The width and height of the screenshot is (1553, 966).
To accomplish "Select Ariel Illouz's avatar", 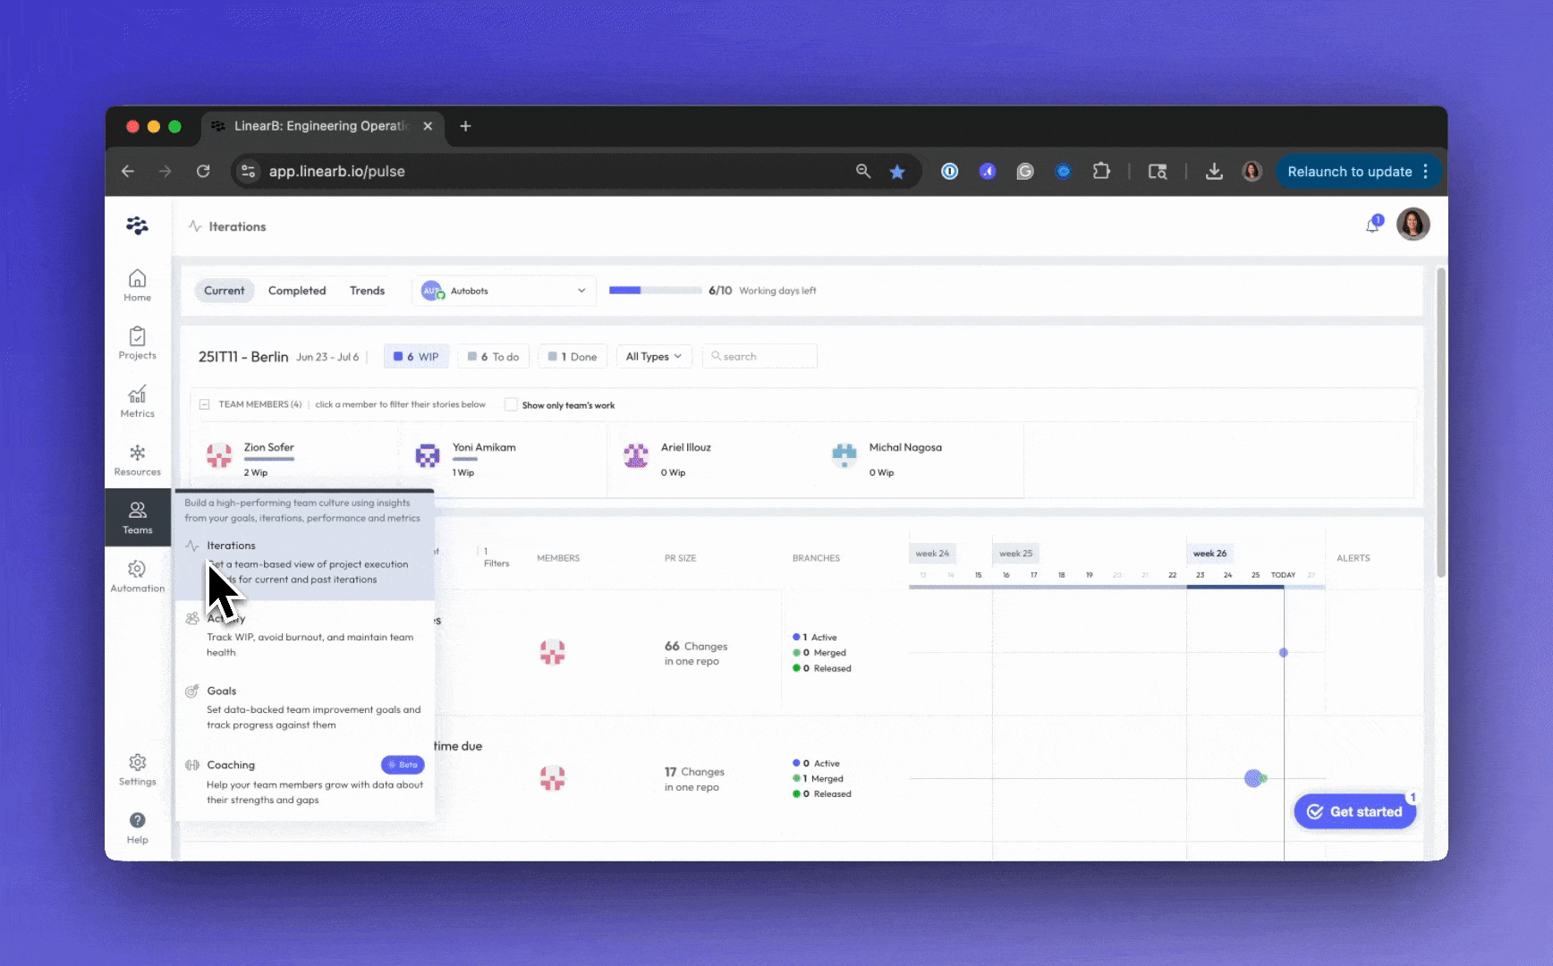I will 636,455.
